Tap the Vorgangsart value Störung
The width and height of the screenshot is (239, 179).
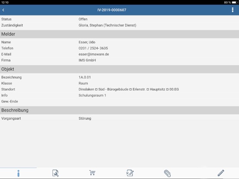point(85,118)
